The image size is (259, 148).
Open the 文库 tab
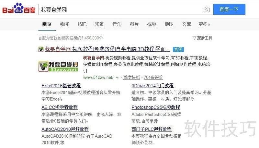[x=186, y=24]
